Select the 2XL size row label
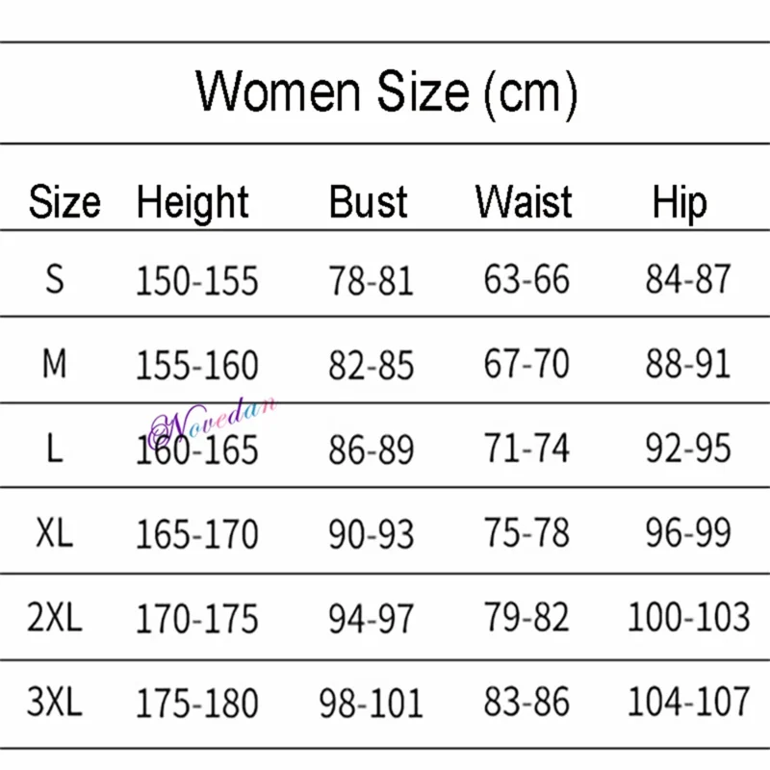The height and width of the screenshot is (770, 770). pos(55,618)
